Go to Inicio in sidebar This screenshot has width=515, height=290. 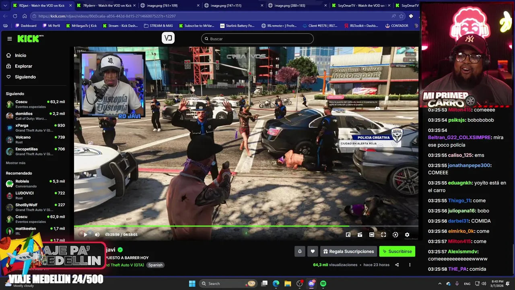[20, 56]
